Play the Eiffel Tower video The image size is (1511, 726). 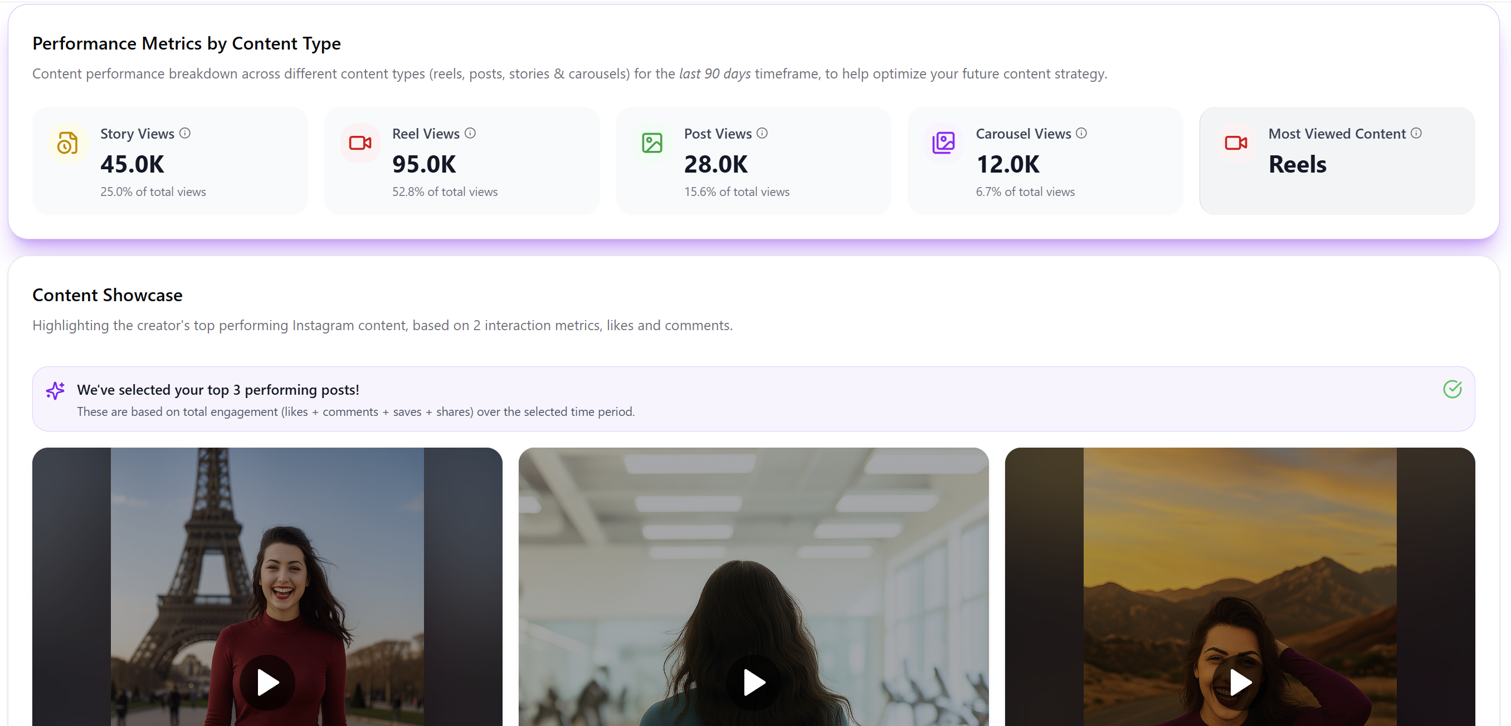[267, 682]
